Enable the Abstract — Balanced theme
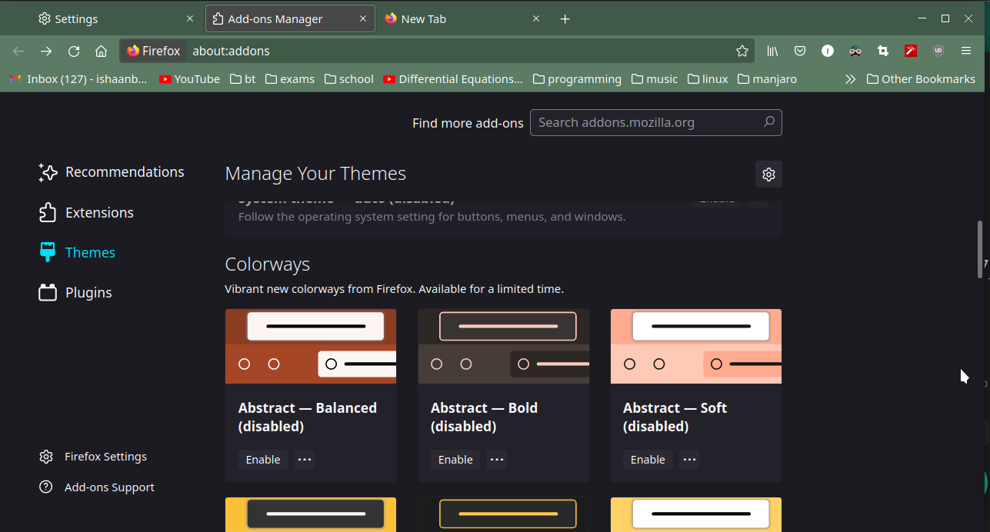Image resolution: width=990 pixels, height=532 pixels. tap(262, 460)
